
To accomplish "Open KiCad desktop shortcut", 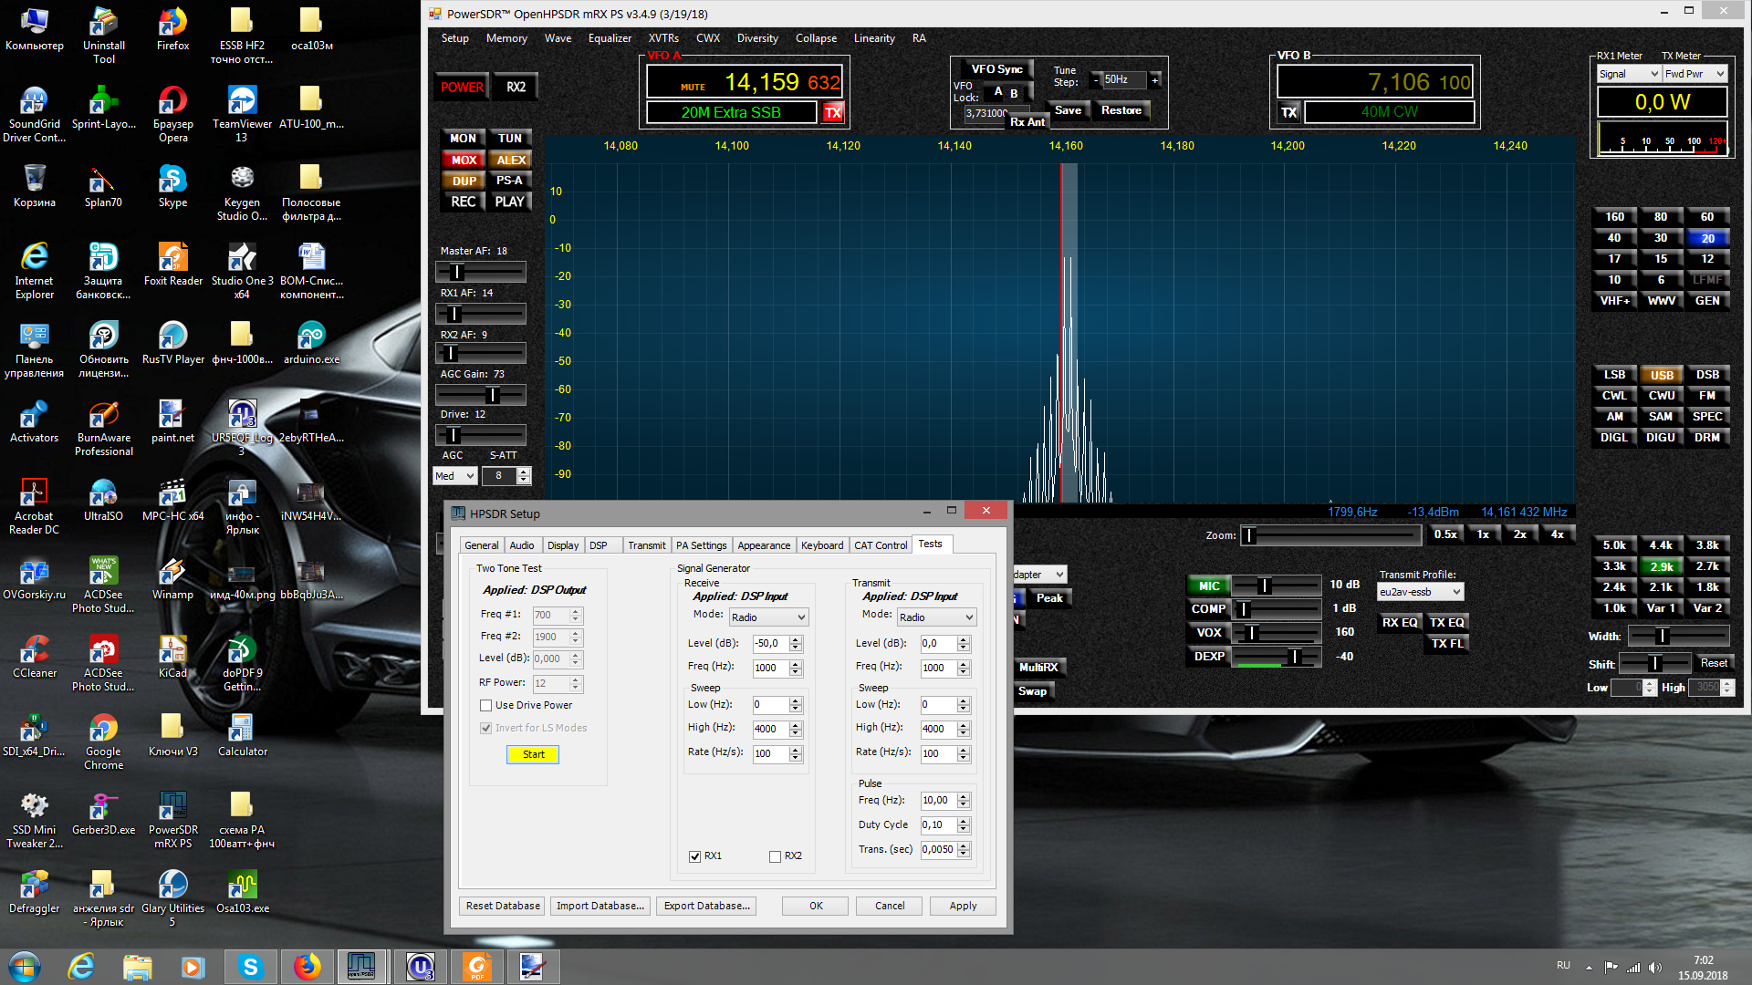I will pyautogui.click(x=172, y=651).
